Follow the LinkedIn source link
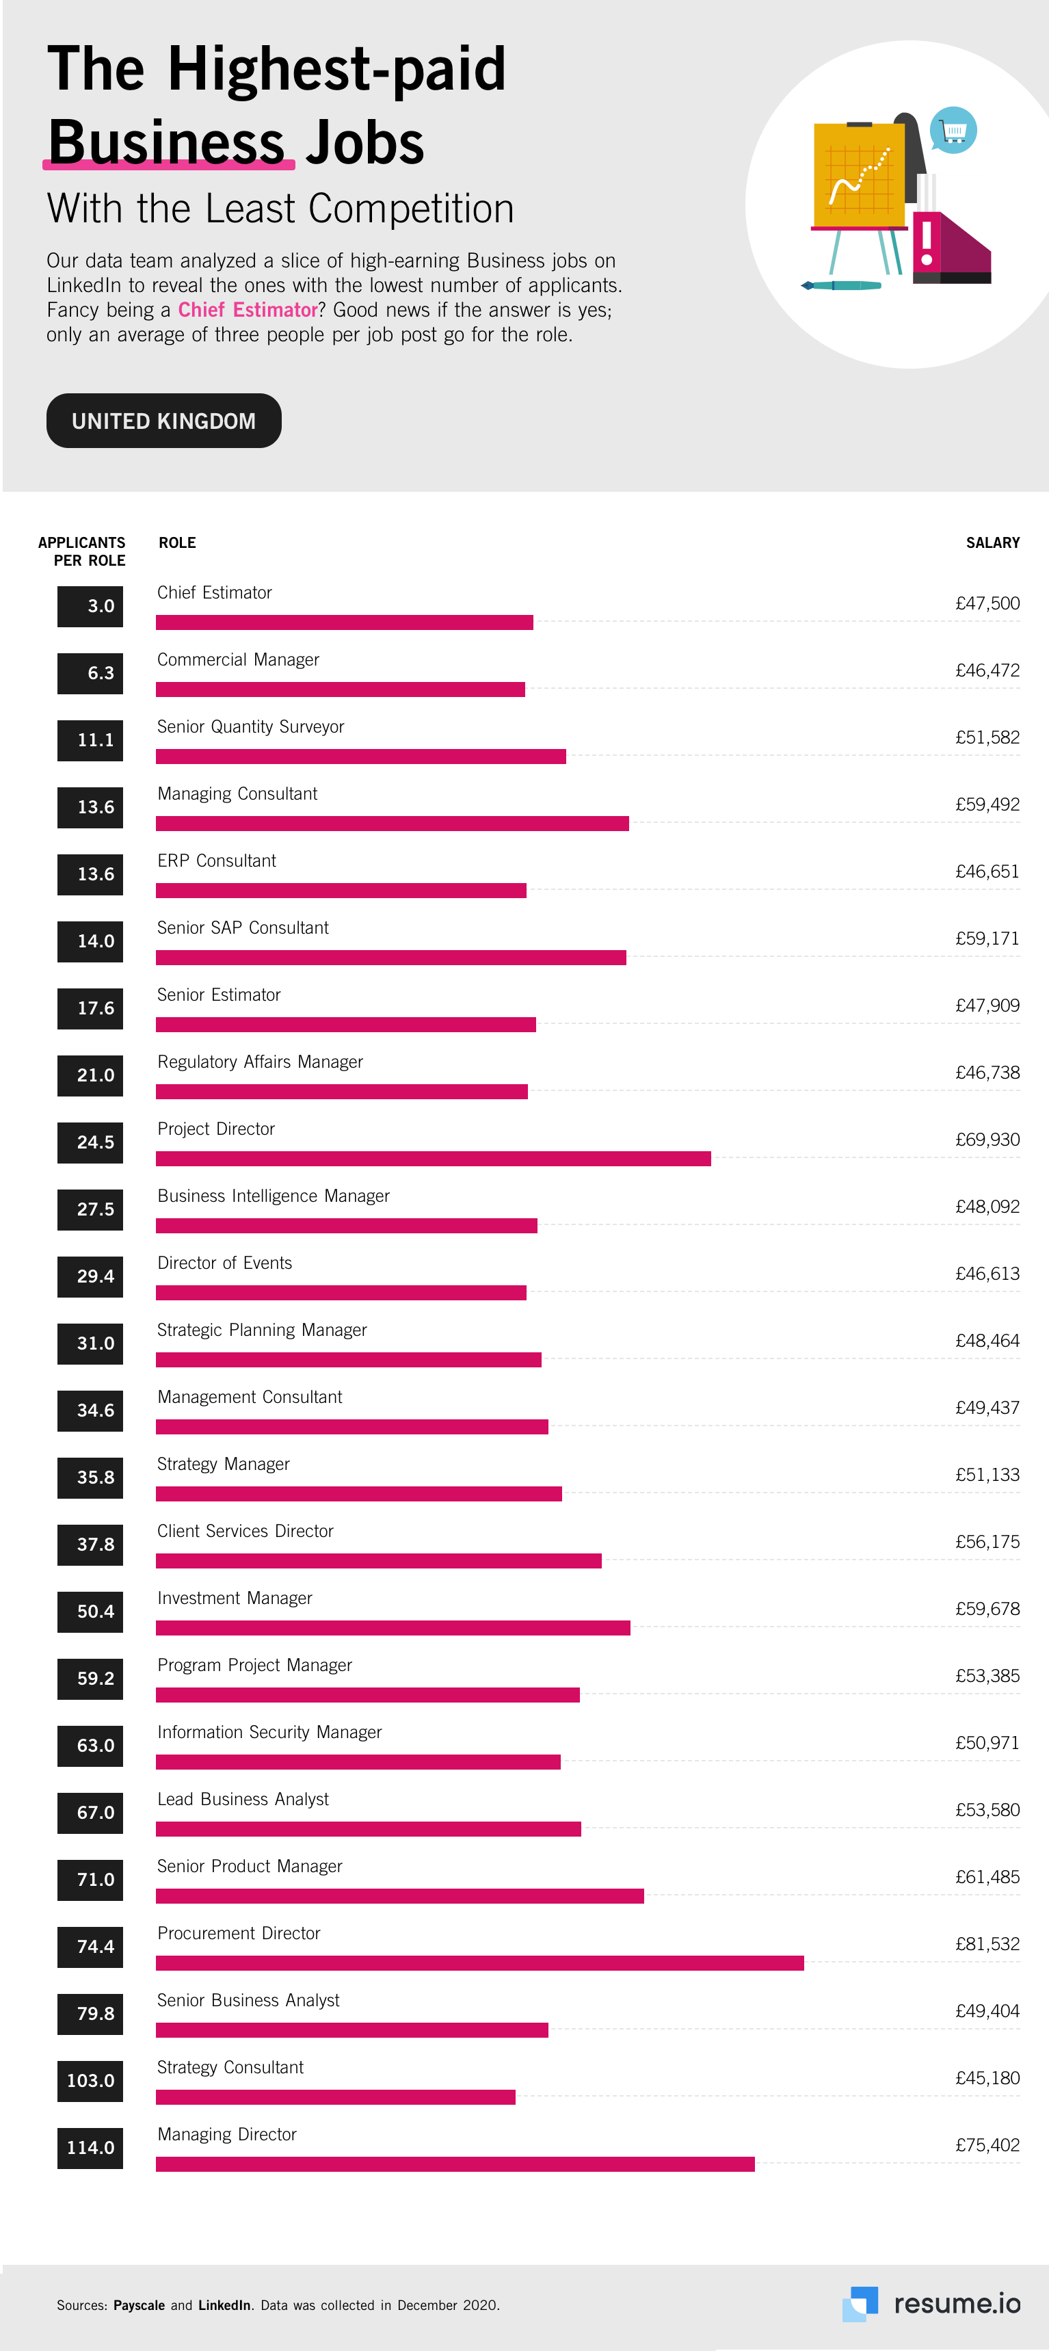 (x=224, y=2305)
